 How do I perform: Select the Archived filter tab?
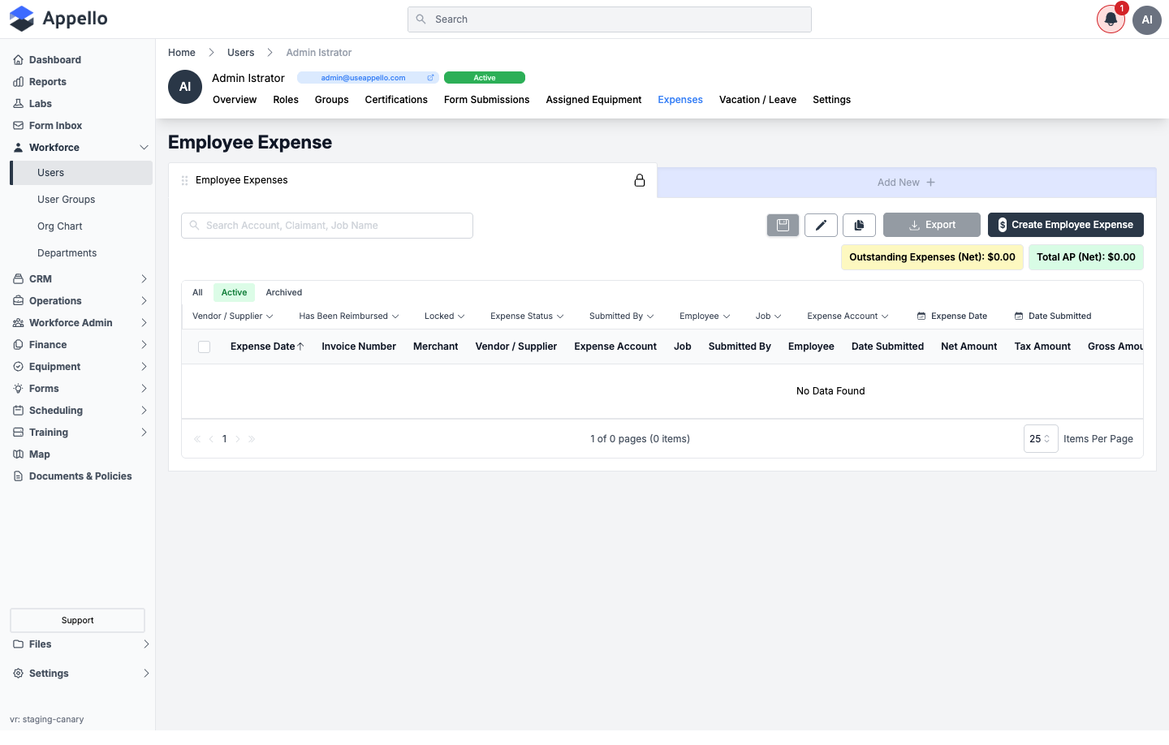coord(284,293)
